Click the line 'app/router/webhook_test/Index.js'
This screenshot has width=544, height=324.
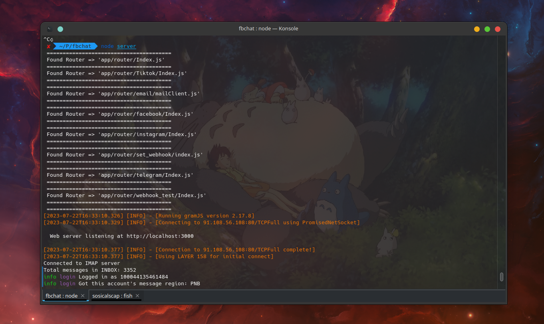click(127, 195)
